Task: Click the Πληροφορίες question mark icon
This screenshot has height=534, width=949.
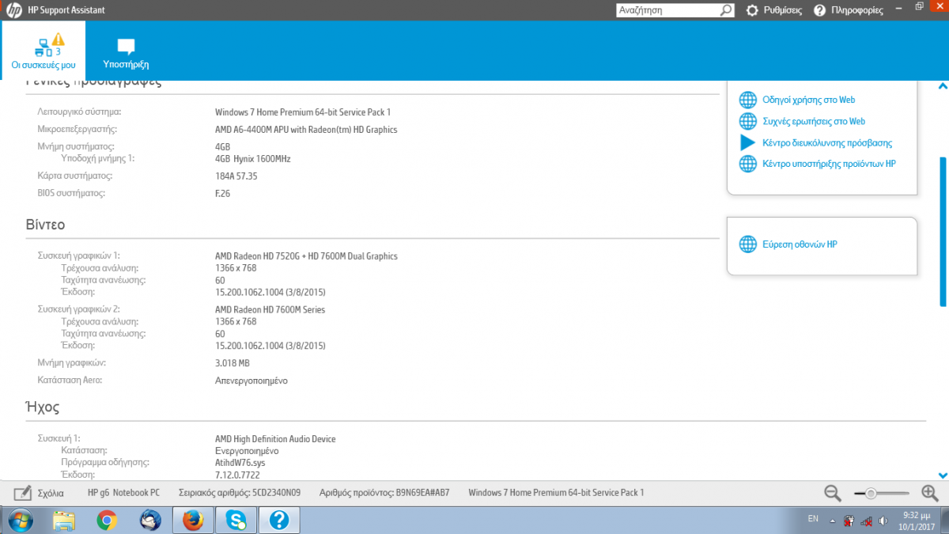Action: (820, 10)
